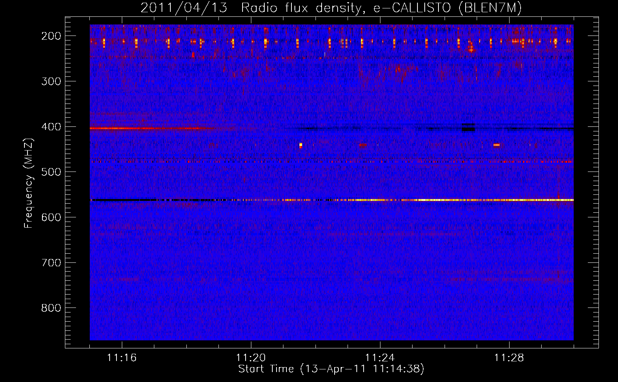Image resolution: width=618 pixels, height=382 pixels.
Task: Select the 200 frequency tick label
Action: point(51,36)
